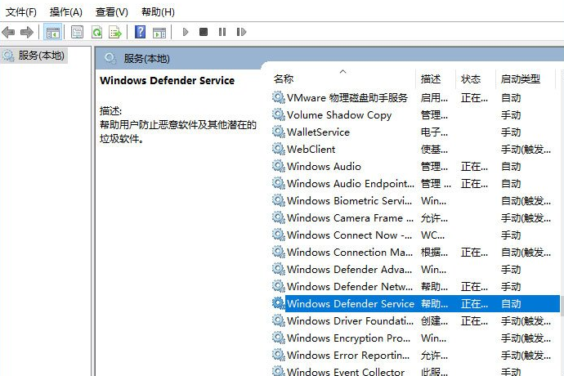The width and height of the screenshot is (564, 376).
Task: Click the 电子... description of WalletService
Action: pos(435,132)
